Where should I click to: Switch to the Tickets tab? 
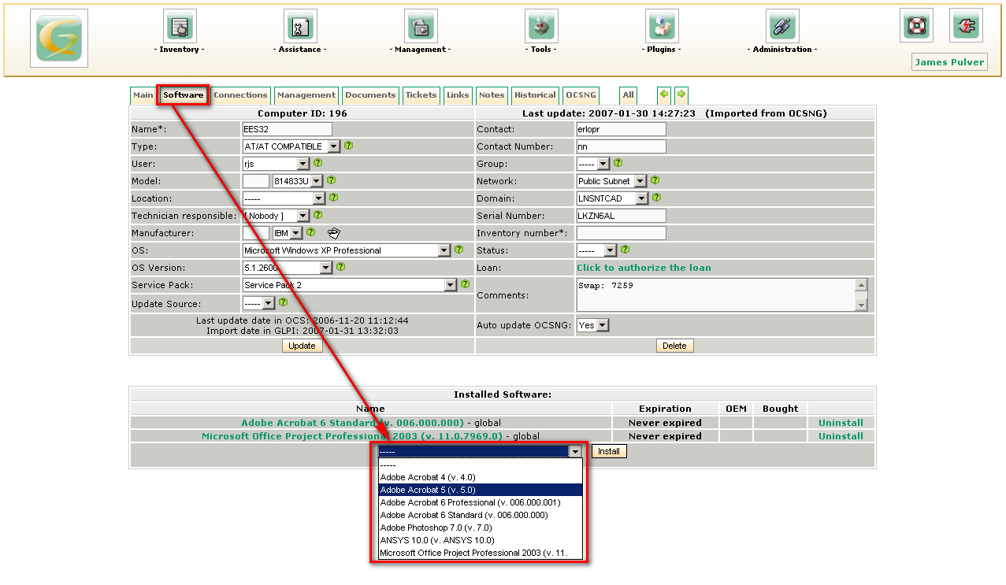coord(421,95)
